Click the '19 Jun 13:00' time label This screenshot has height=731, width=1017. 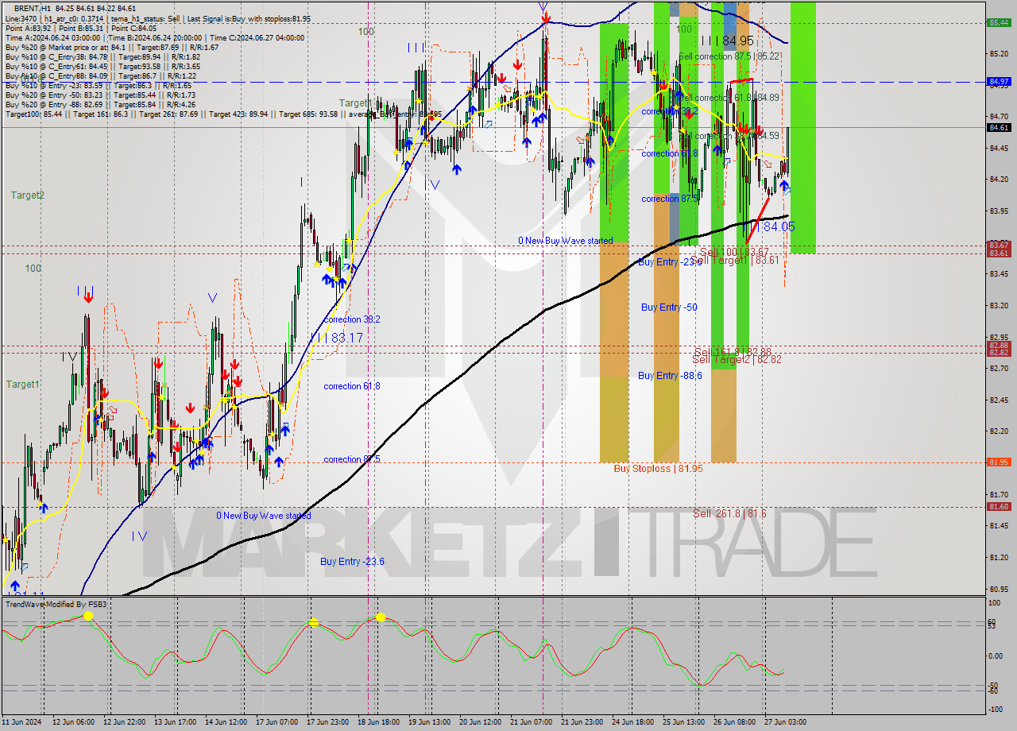[x=429, y=721]
